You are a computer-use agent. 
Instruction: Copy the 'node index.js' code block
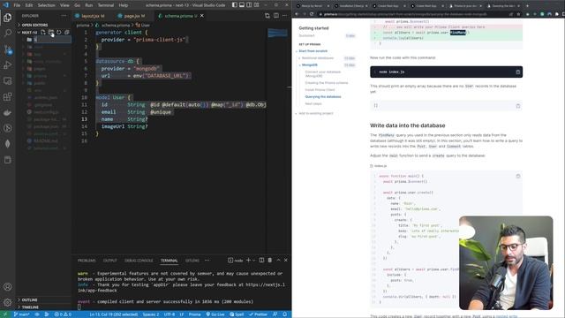(x=518, y=72)
